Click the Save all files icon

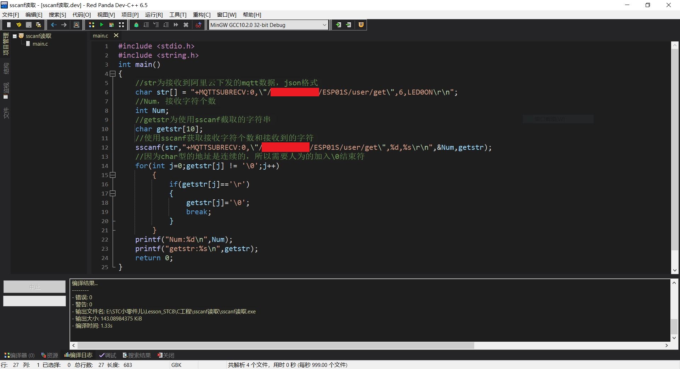coord(39,25)
